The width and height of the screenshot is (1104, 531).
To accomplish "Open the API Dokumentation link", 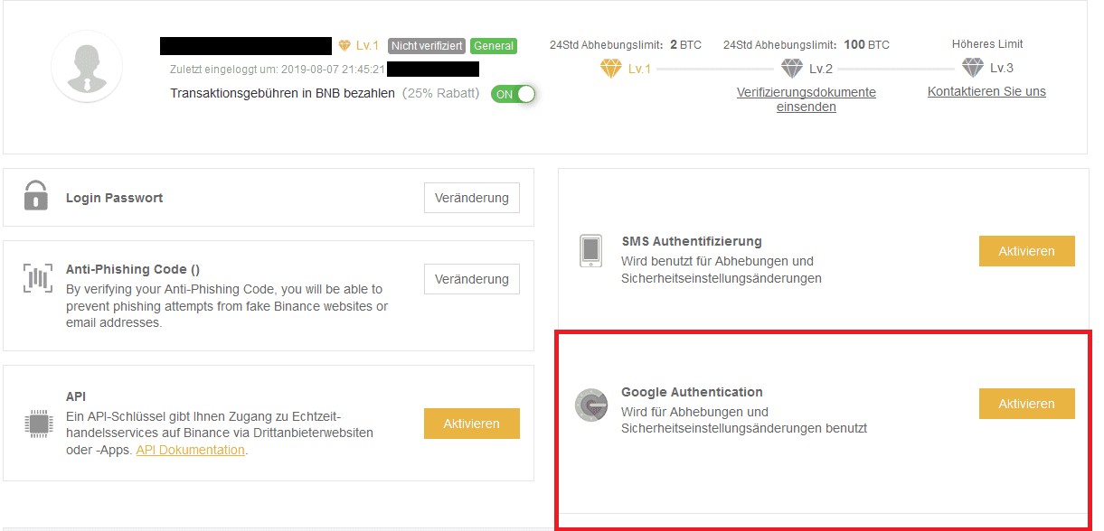I will 190,450.
